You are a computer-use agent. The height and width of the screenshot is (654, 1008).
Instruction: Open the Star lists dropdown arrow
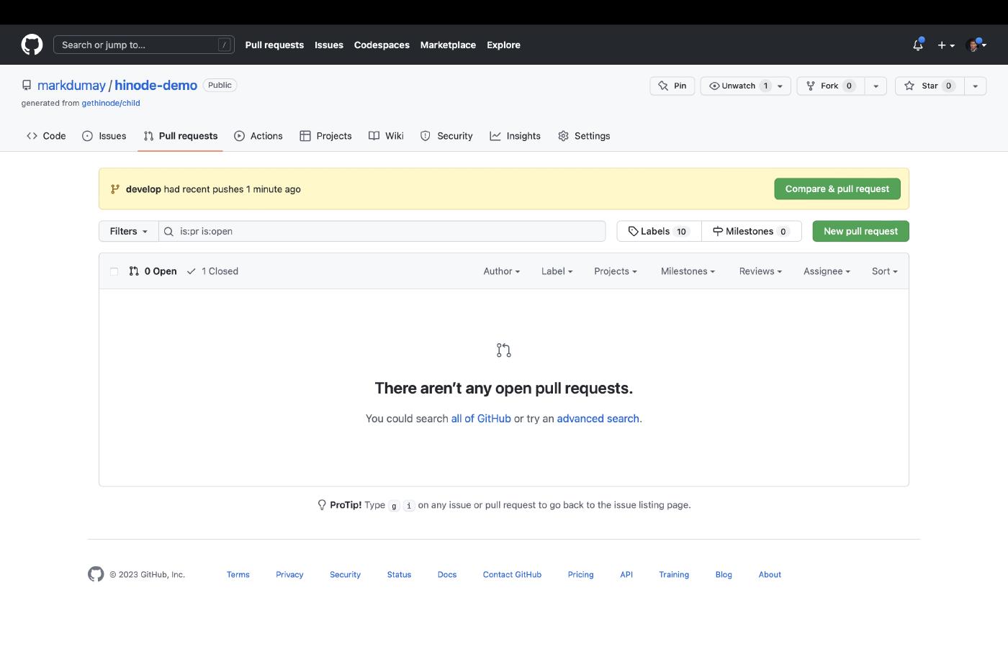(x=975, y=86)
